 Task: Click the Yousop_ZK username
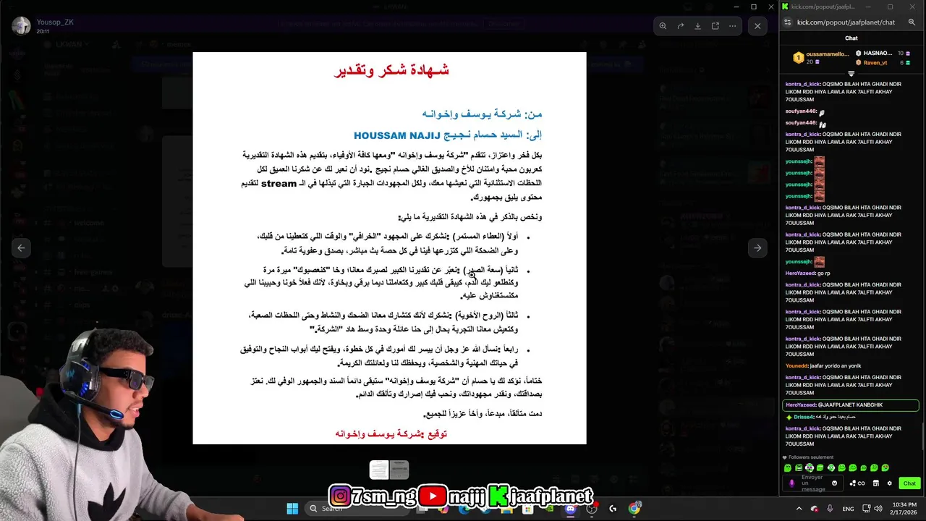[55, 22]
